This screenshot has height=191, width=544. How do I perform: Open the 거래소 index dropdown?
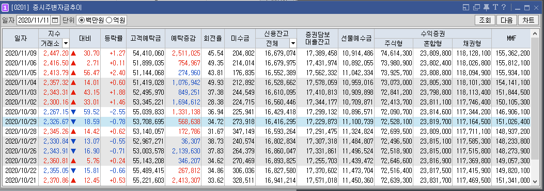(66, 43)
